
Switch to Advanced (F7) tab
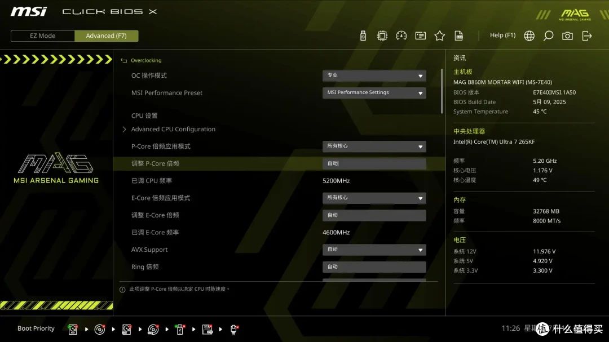point(107,35)
